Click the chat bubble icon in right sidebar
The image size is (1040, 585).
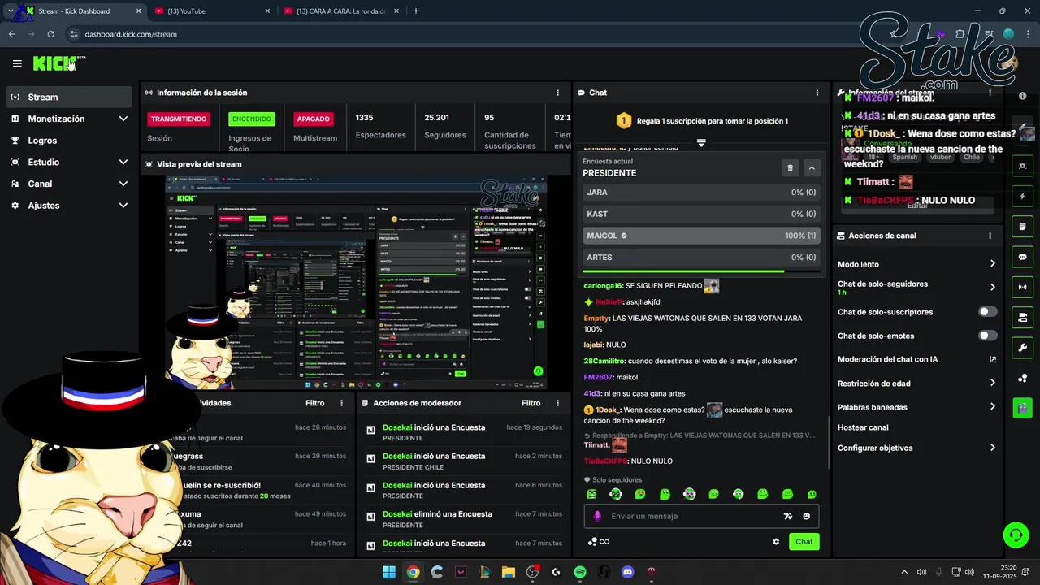tap(1022, 257)
